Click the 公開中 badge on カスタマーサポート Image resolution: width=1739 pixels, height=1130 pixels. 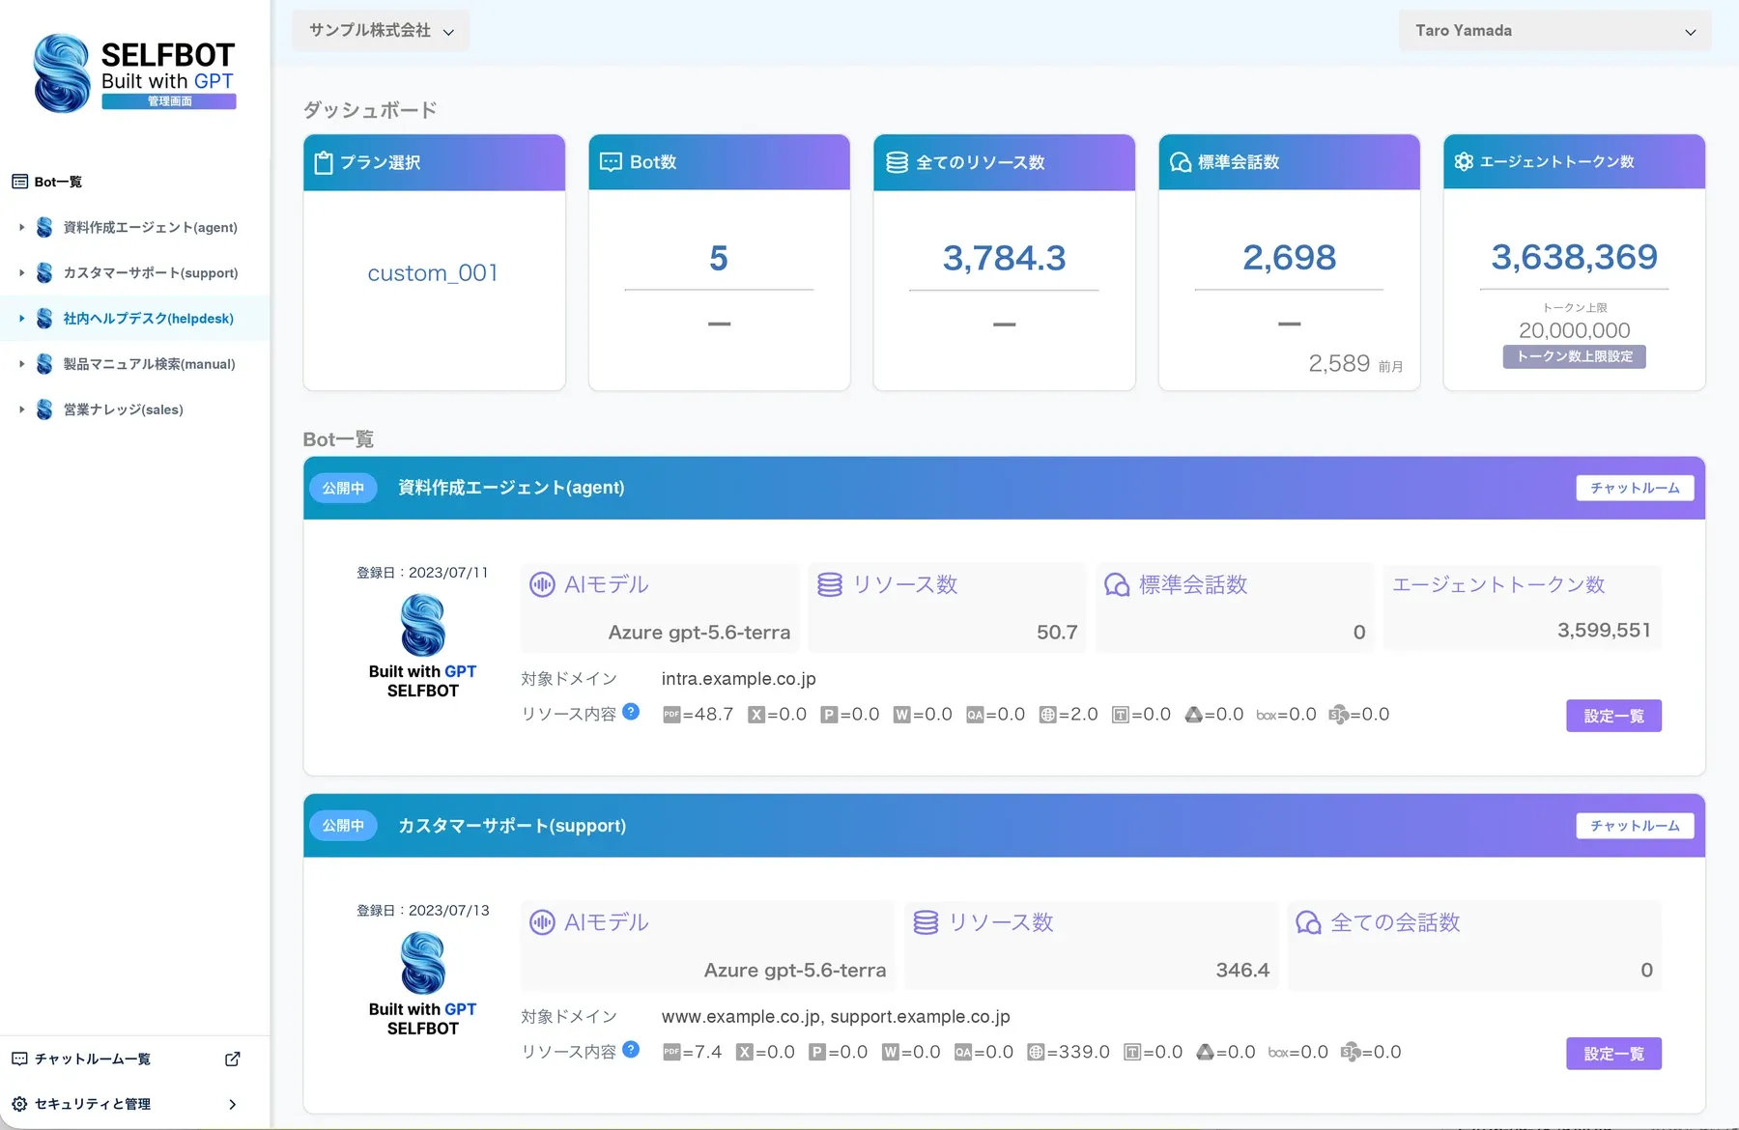click(343, 826)
